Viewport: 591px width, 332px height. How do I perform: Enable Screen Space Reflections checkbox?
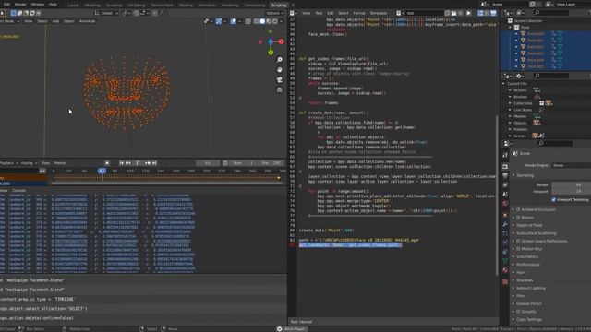click(x=518, y=241)
